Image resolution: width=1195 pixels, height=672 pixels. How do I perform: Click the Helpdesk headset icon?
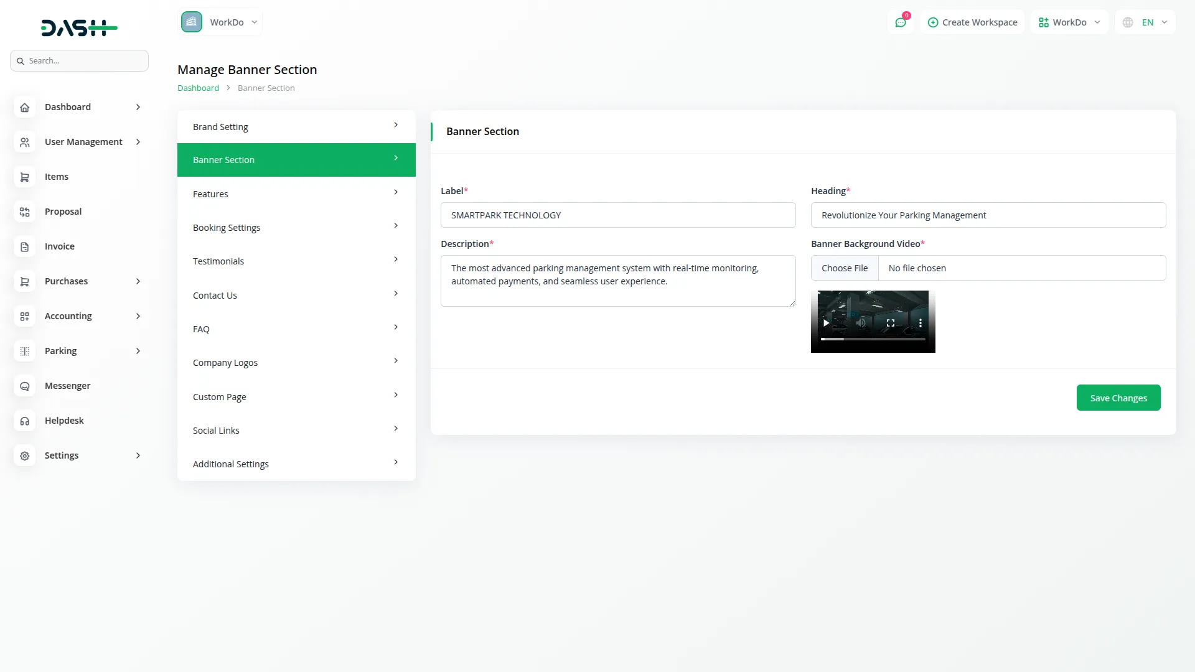[x=24, y=421]
